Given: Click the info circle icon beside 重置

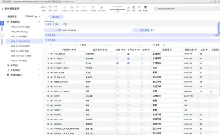Looking at the screenshot, I should (x=164, y=45).
